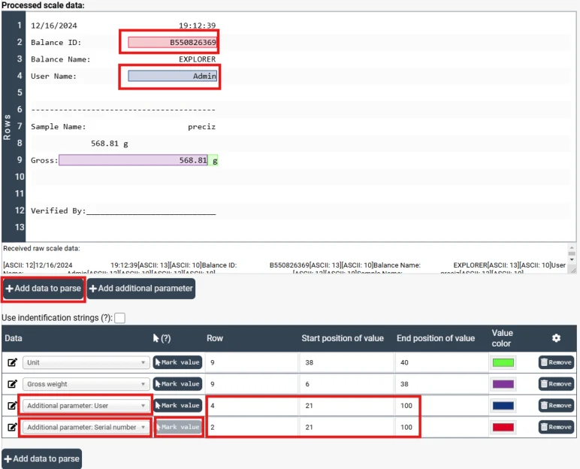The image size is (580, 469).
Task: Click Add additional parameter button
Action: (141, 289)
